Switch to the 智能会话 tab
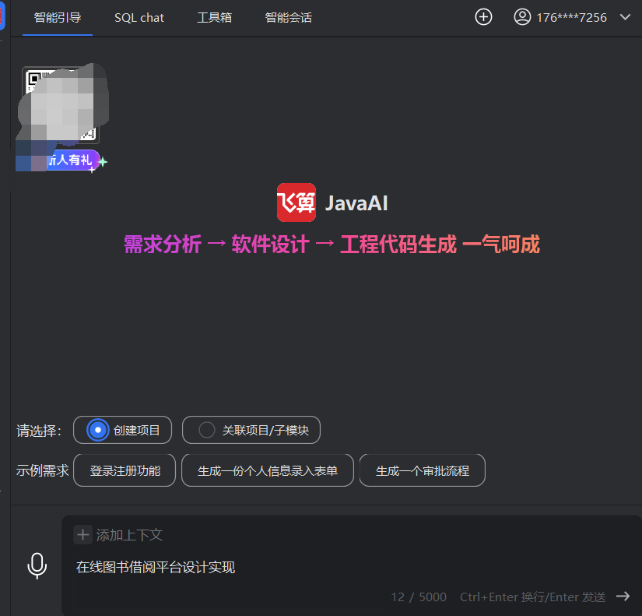The height and width of the screenshot is (616, 642). click(x=288, y=18)
